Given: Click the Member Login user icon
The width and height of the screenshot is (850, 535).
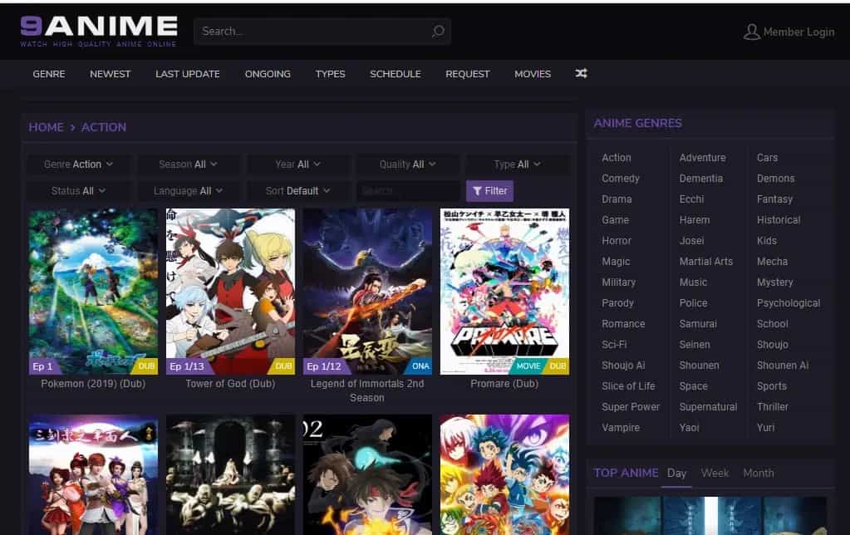Looking at the screenshot, I should click(x=751, y=32).
